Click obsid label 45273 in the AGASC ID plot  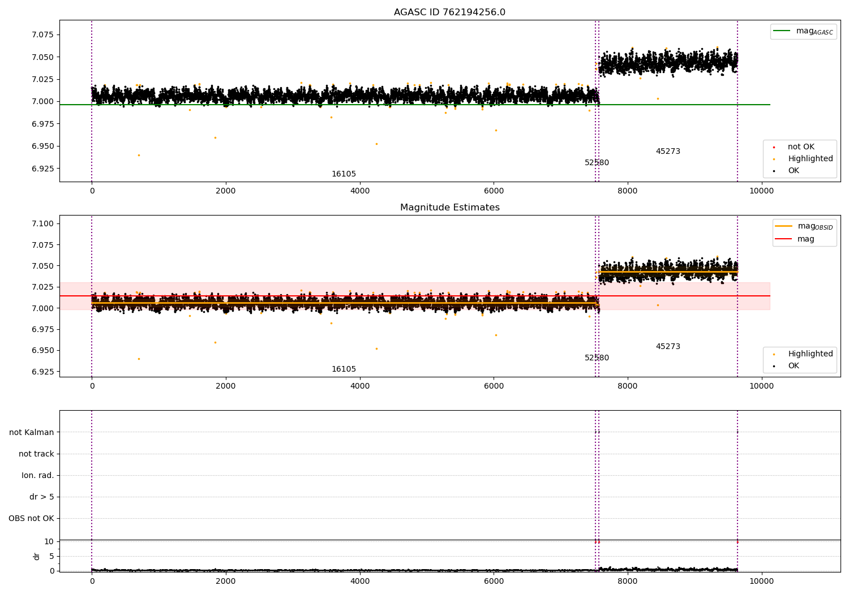tap(668, 152)
